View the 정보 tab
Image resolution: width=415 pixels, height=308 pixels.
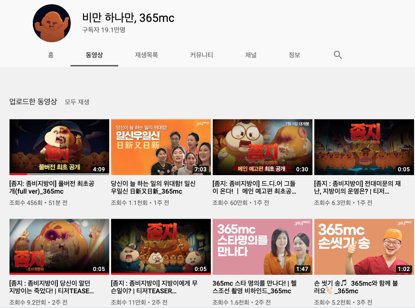(294, 55)
